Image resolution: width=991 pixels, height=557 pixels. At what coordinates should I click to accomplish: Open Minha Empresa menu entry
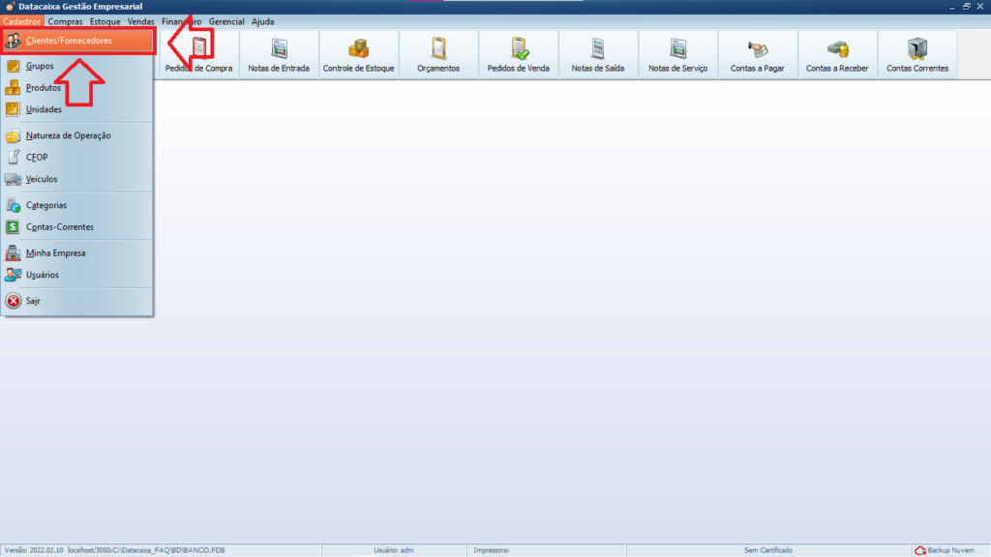pos(55,253)
